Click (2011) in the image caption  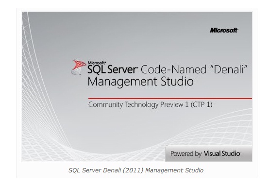[133, 170]
